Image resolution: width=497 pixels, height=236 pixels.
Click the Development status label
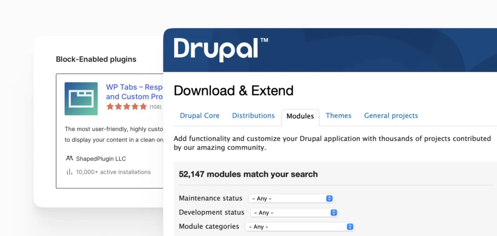(212, 212)
